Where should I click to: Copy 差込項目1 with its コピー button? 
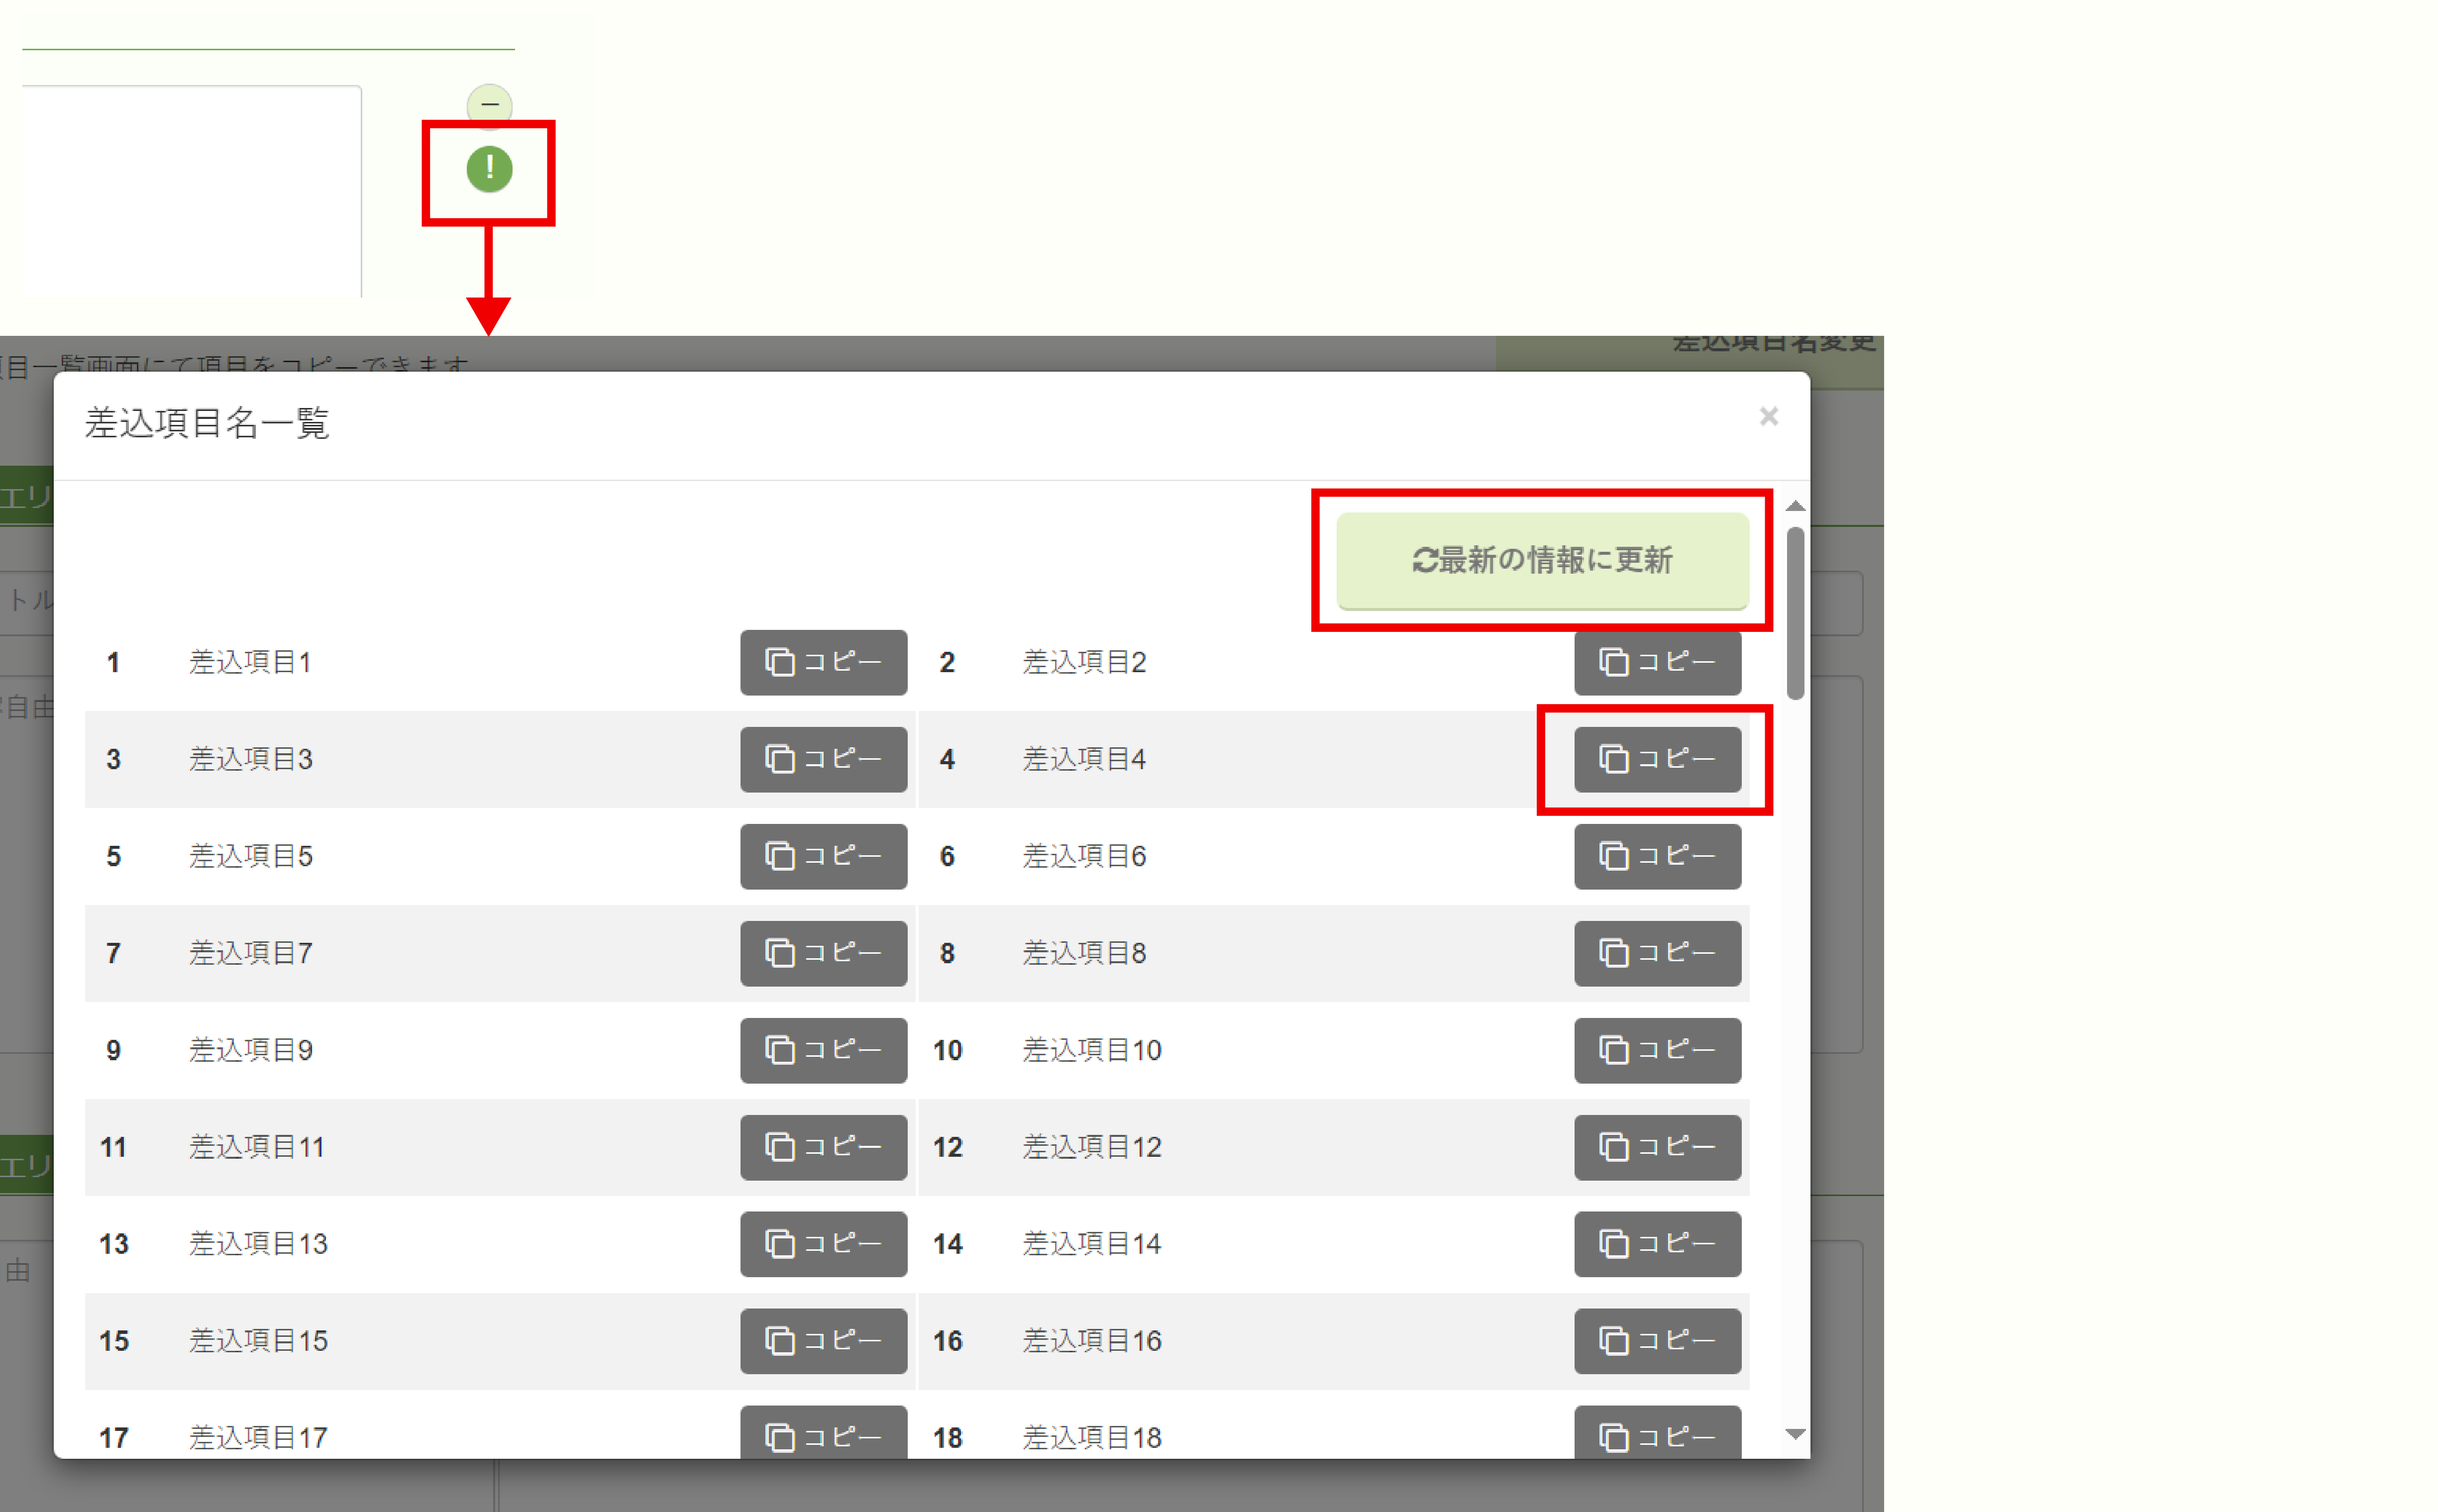823,662
